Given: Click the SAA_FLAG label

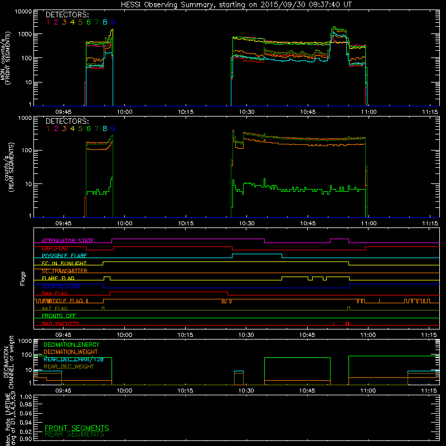Looking at the screenshot, I should pyautogui.click(x=55, y=293).
